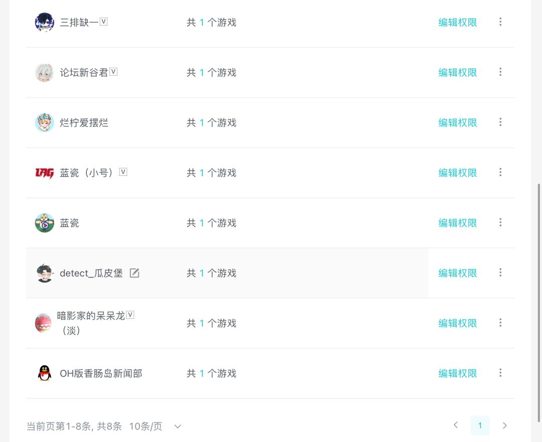Click 编辑权限 for OH版香肠岛新闻部
The height and width of the screenshot is (442, 542).
(x=457, y=374)
